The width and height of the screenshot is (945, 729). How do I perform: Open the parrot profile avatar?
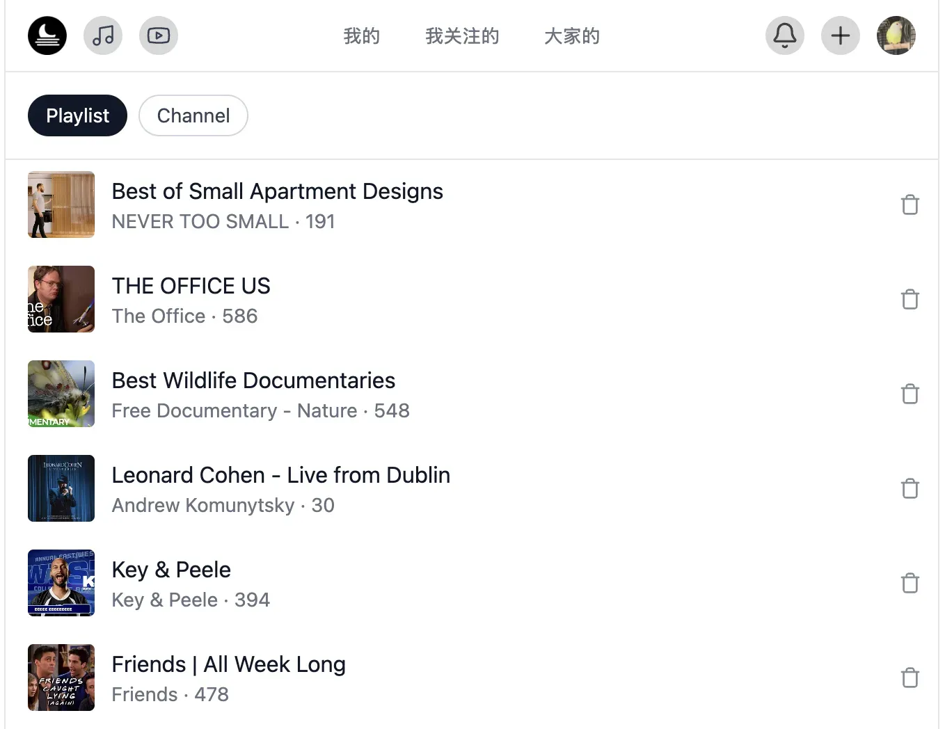coord(896,35)
